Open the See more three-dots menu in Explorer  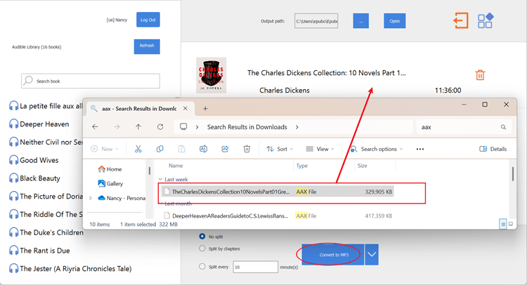[420, 149]
